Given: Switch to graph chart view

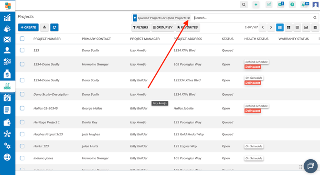Looking at the screenshot, I should point(306,27).
